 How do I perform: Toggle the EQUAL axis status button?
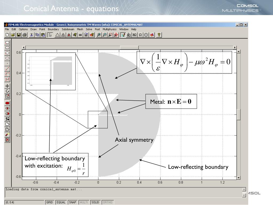point(61,202)
